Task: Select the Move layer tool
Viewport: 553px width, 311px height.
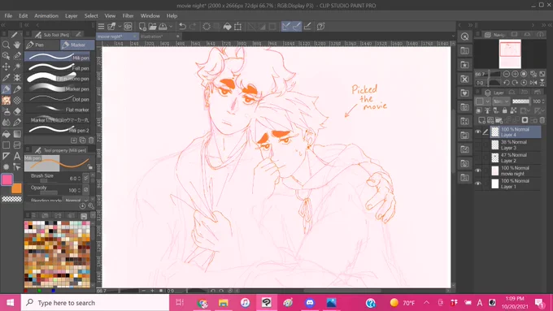Action: point(6,67)
